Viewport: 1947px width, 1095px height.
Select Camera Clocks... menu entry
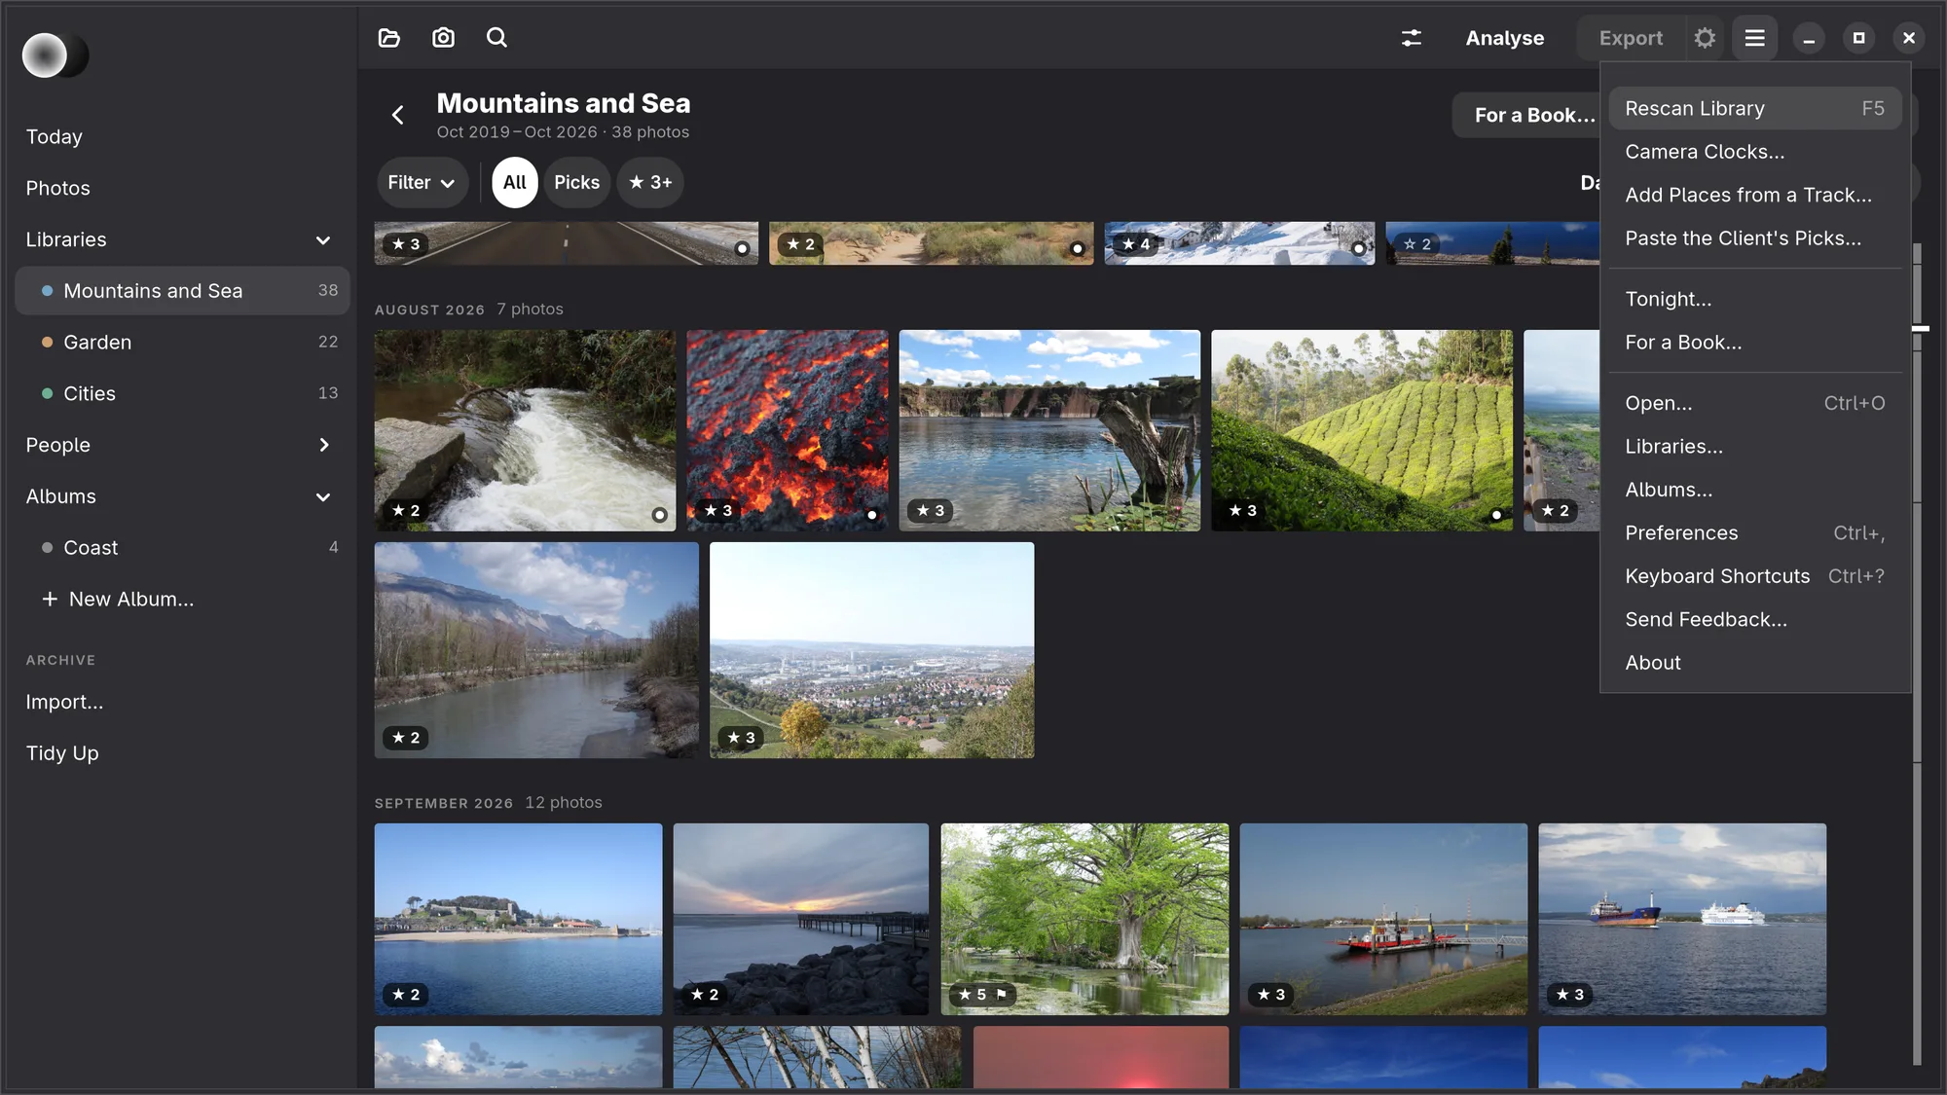point(1754,152)
